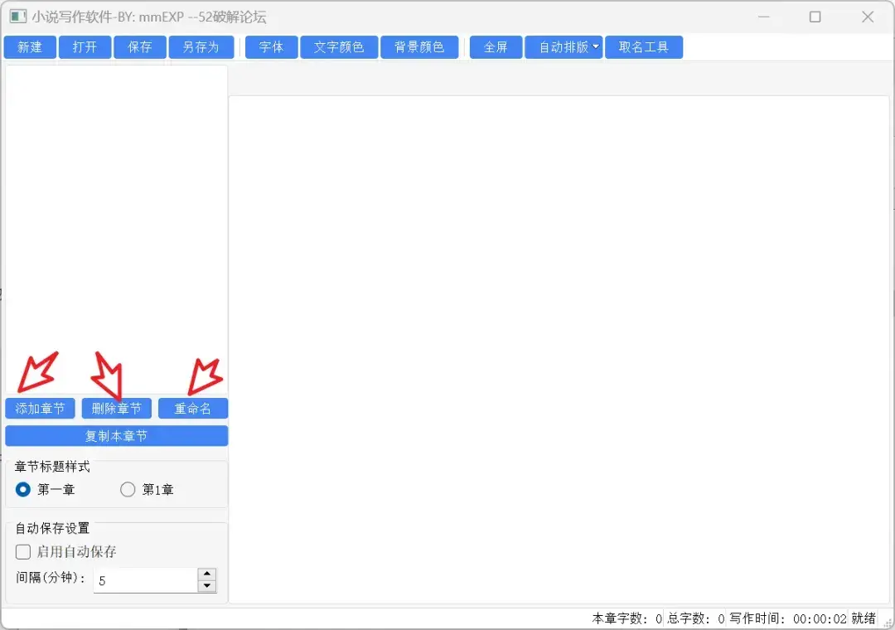Add a chapter with 添加章节
895x630 pixels.
tap(40, 409)
